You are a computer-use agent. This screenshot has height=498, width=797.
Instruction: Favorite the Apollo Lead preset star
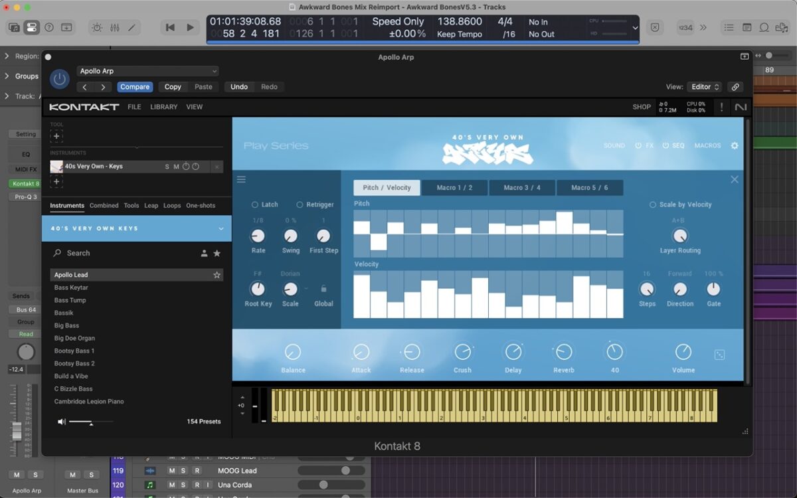tap(217, 275)
